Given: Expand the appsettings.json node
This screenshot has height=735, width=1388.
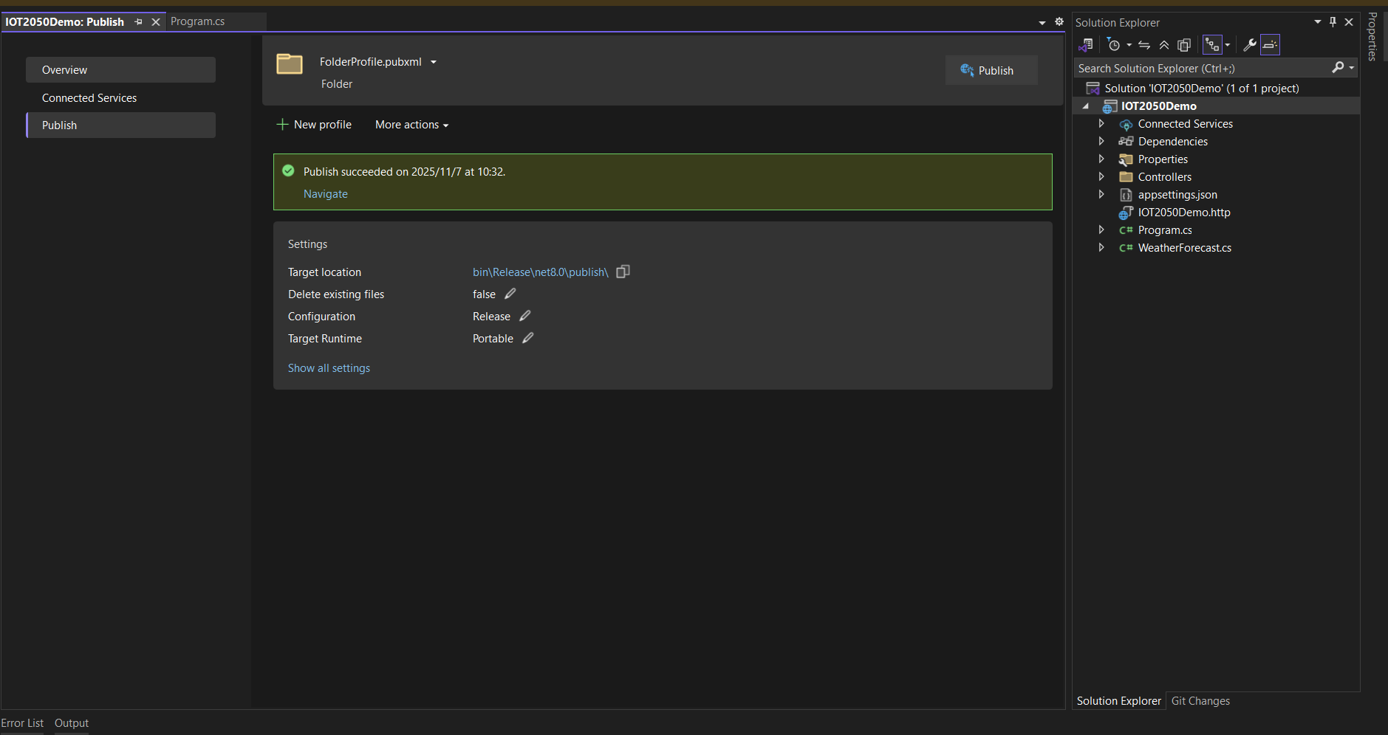Looking at the screenshot, I should [x=1101, y=195].
